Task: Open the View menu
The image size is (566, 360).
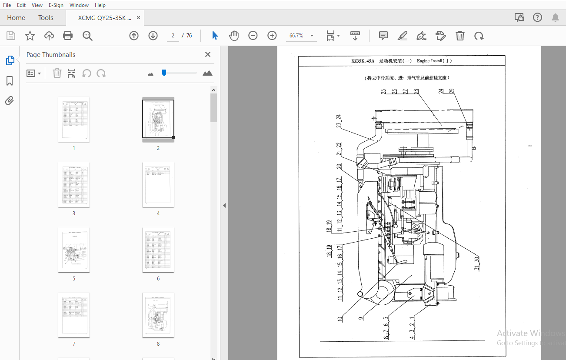Action: (37, 5)
